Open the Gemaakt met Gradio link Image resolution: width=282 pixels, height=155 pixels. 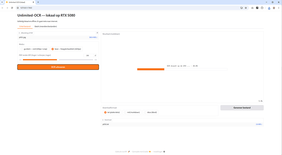(141, 152)
